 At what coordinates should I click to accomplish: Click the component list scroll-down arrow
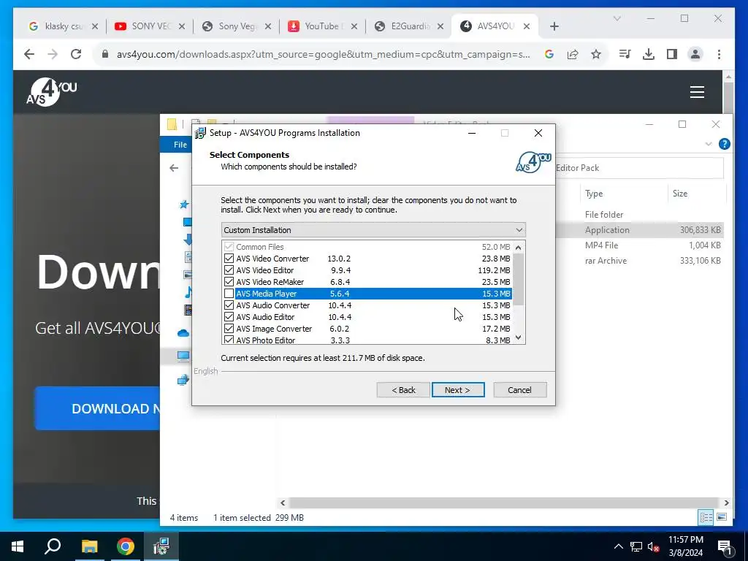pos(519,337)
